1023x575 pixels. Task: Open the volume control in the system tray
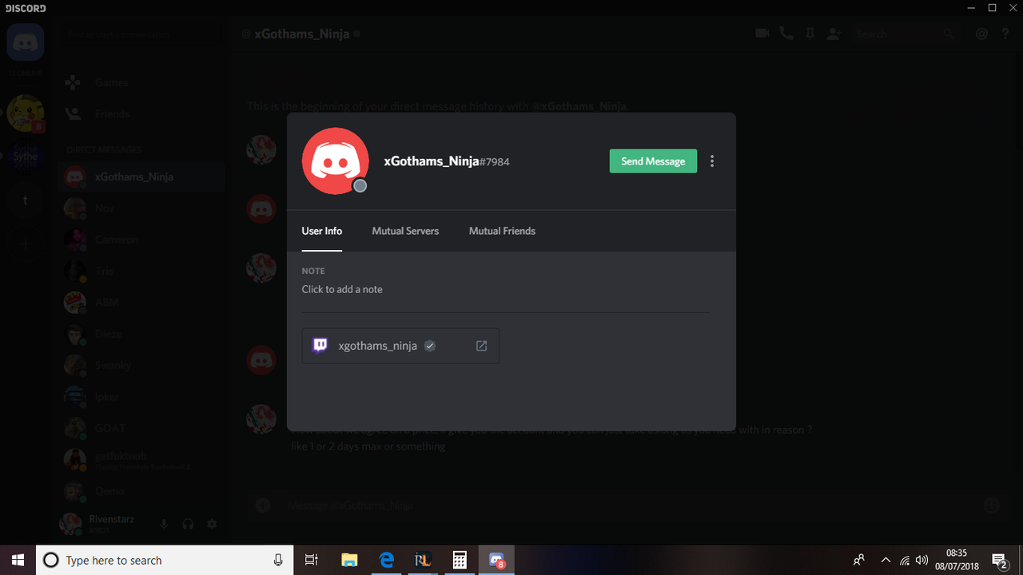922,560
